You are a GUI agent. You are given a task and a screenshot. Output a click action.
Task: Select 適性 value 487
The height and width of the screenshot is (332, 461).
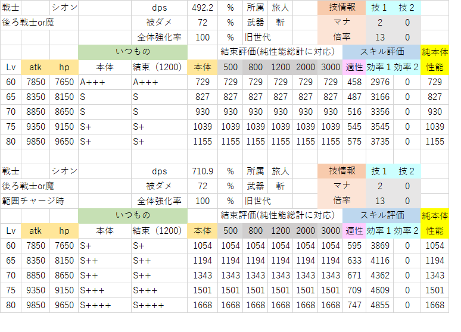pos(354,97)
